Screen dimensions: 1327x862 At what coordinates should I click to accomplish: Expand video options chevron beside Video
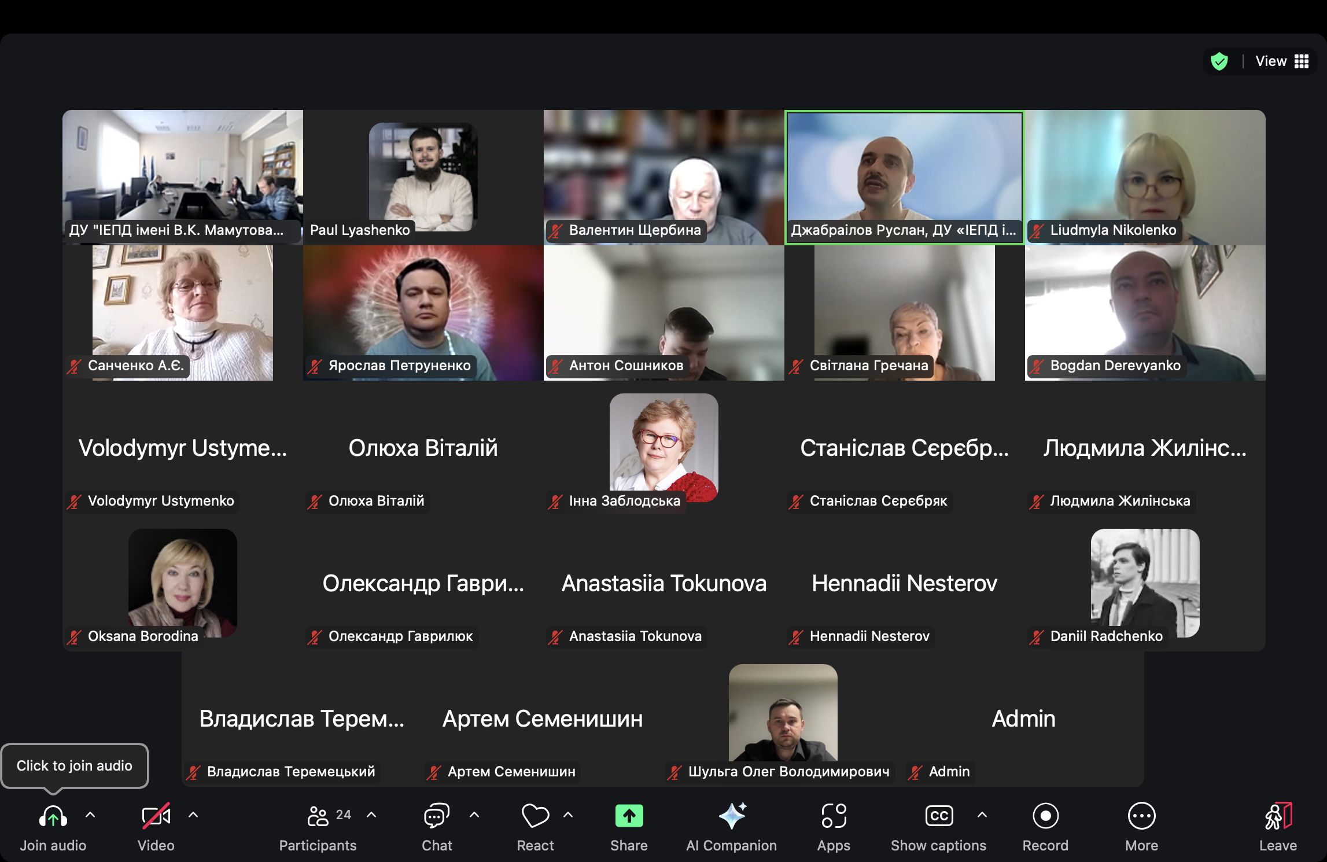pyautogui.click(x=193, y=815)
